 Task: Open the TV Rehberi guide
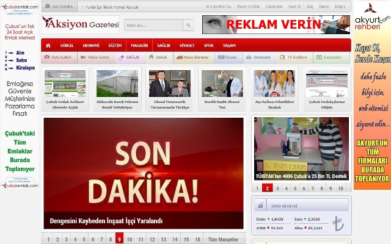[294, 57]
